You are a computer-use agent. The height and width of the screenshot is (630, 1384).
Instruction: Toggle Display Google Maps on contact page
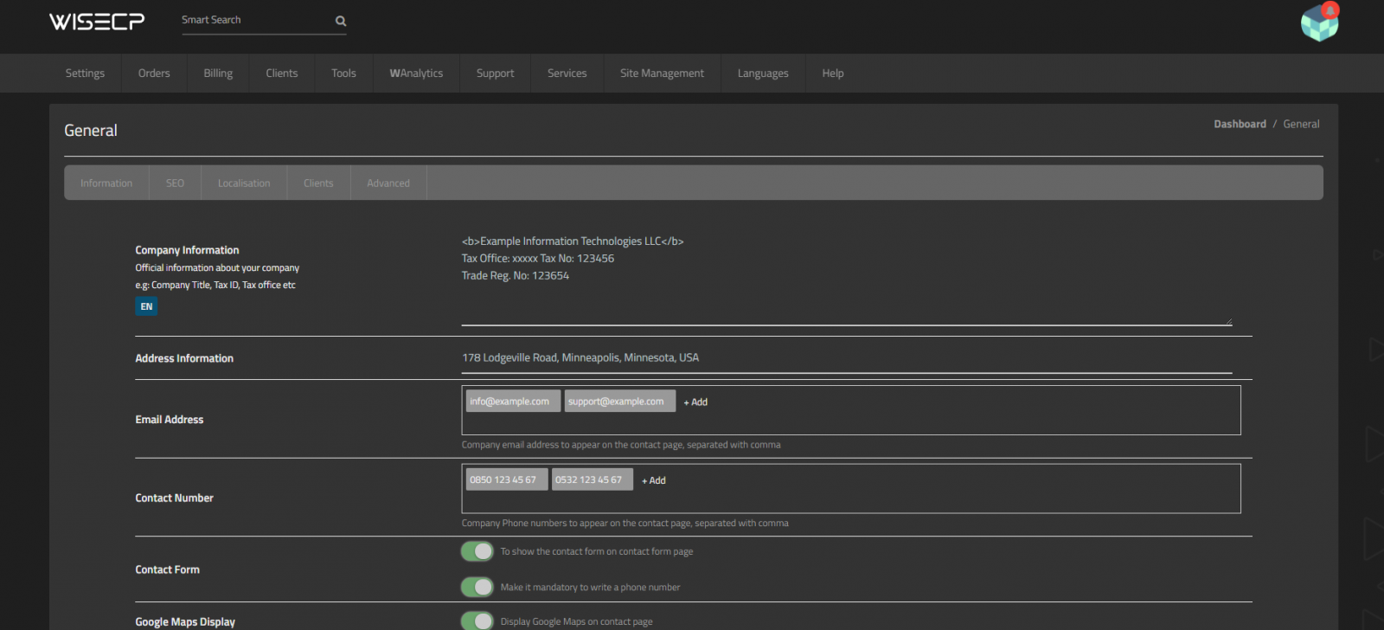click(x=477, y=620)
